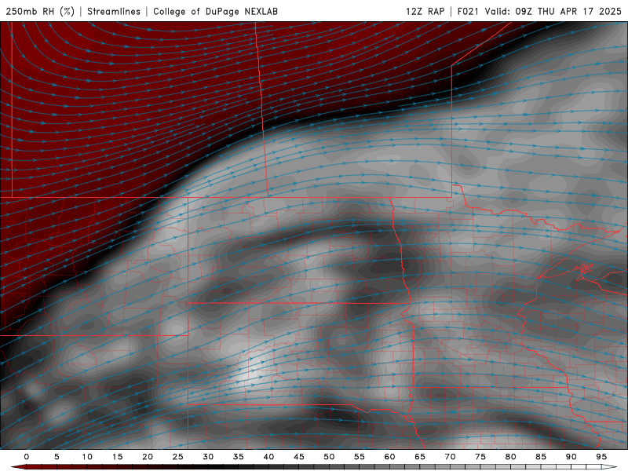Click the '250mb RH (%)' title text
This screenshot has width=628, height=471.
point(41,11)
